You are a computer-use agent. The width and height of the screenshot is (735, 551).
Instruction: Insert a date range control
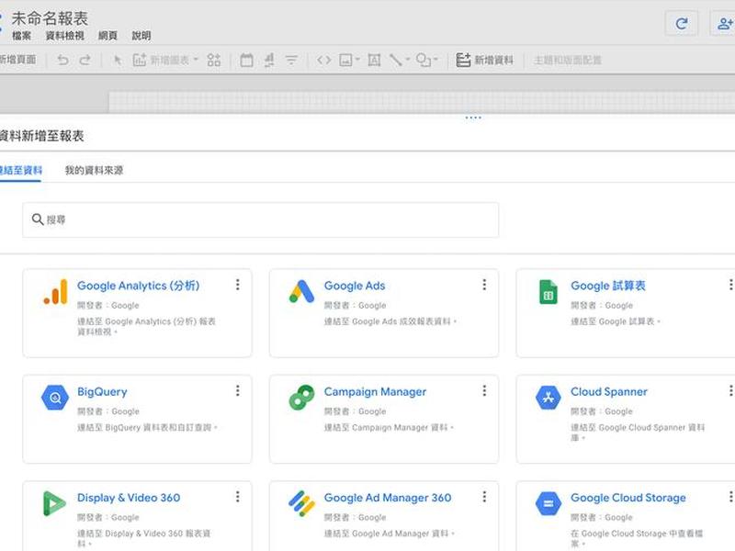246,60
